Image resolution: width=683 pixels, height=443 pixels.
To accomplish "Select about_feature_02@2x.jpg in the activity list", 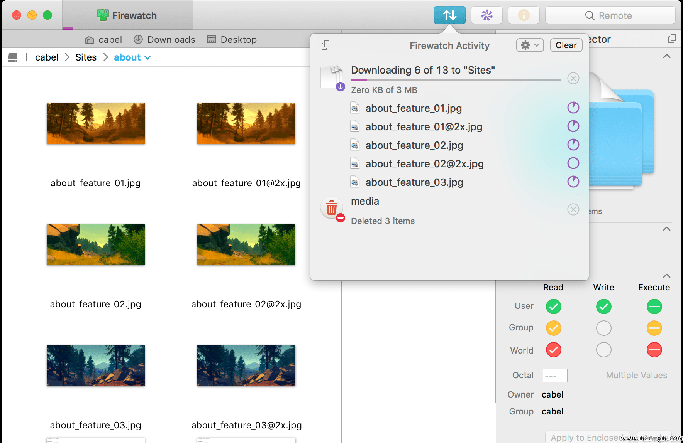I will tap(424, 164).
